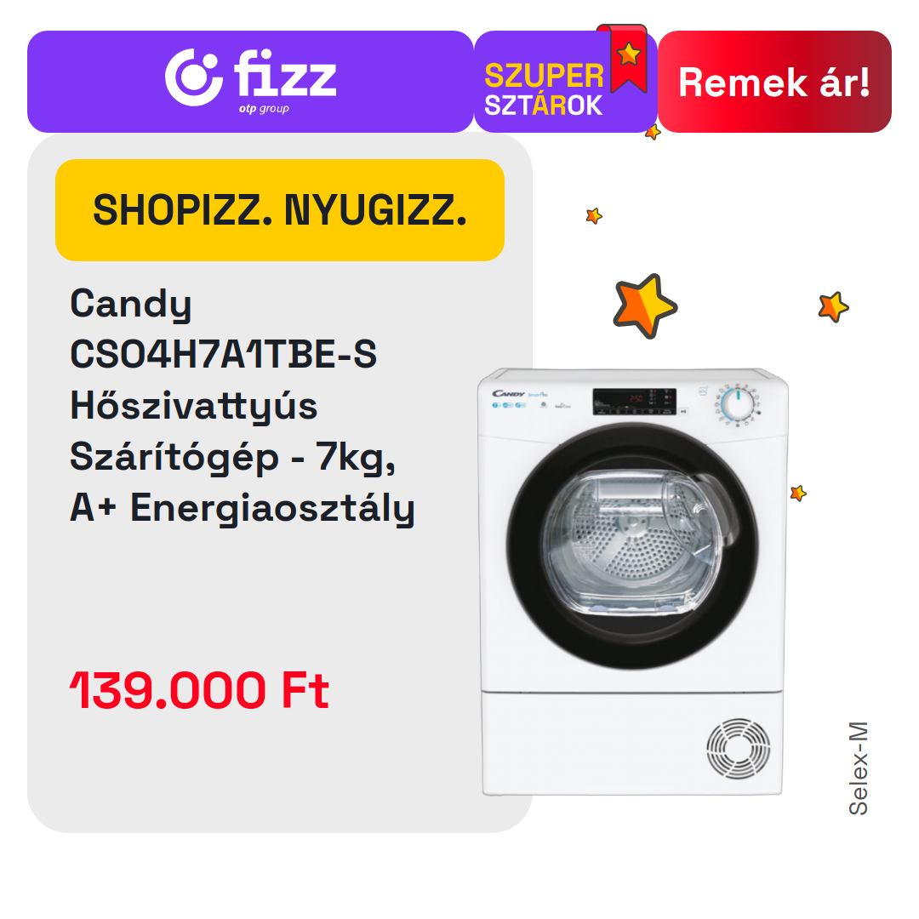Click the small star below Szuper Sztárok
Viewport: 919px width, 919px height.
tap(594, 215)
